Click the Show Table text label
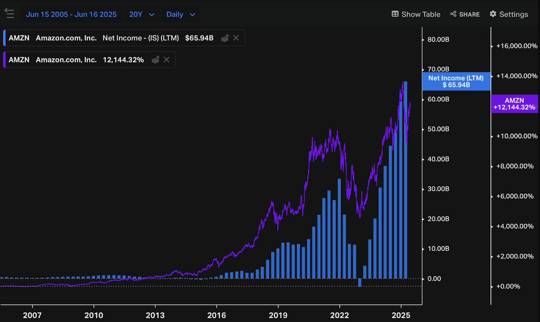Viewport: 540px width, 322px height. (x=421, y=14)
